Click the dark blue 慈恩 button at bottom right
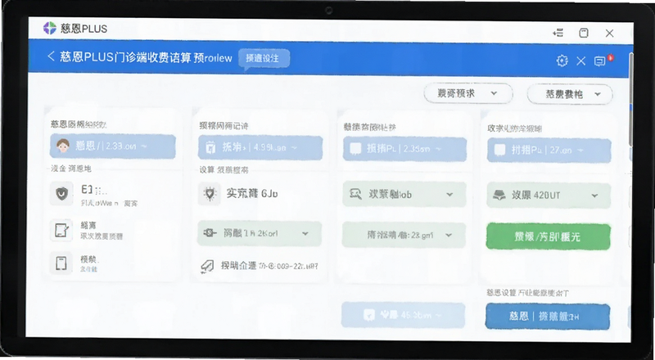Screen dimensions: 655x360 click(548, 317)
